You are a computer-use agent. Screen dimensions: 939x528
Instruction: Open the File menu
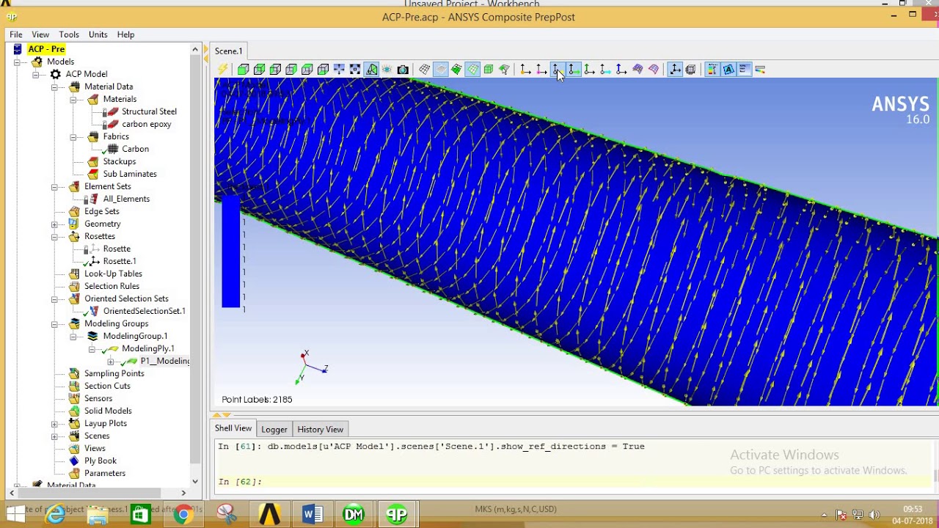[15, 34]
